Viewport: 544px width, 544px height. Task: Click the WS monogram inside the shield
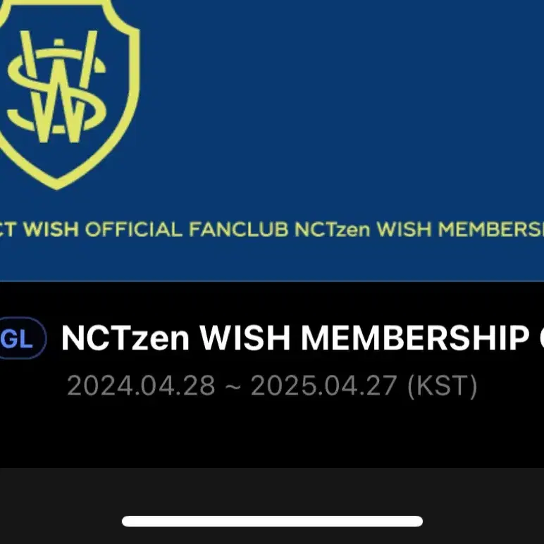(57, 87)
